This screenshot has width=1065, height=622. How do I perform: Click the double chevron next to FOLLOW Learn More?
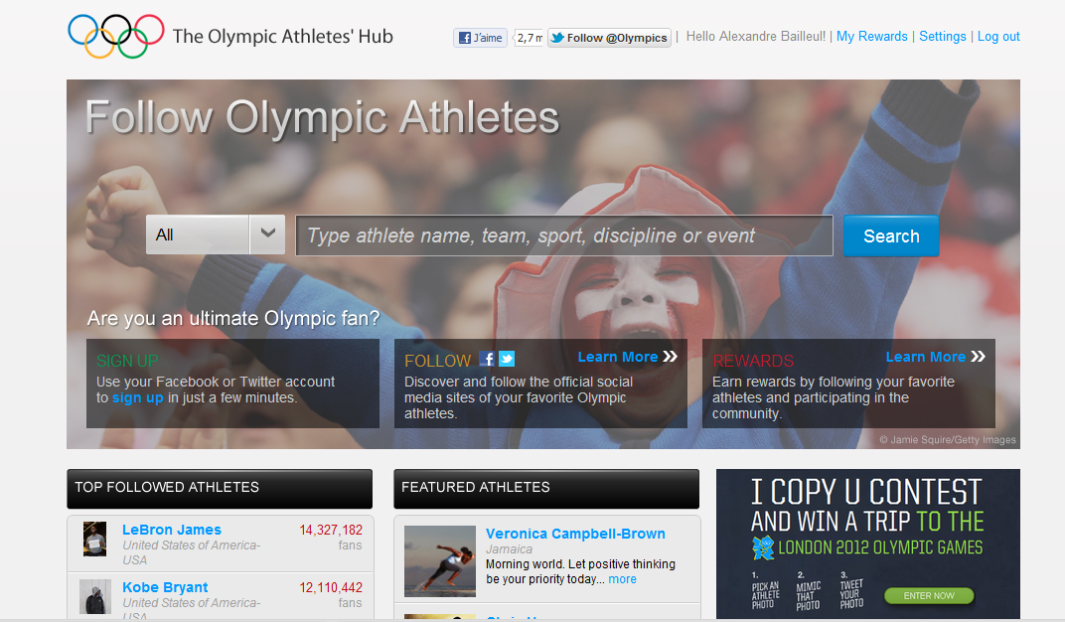(671, 357)
